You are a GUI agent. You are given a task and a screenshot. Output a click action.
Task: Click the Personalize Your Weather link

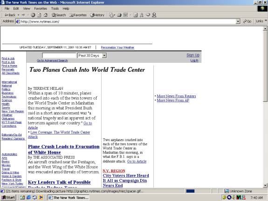click(117, 47)
